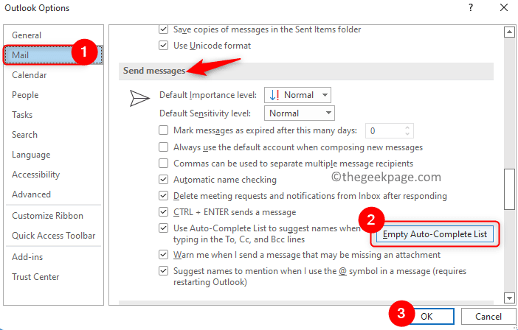This screenshot has width=518, height=330.
Task: Toggle Save copies in Sent Items checkbox
Action: (163, 29)
